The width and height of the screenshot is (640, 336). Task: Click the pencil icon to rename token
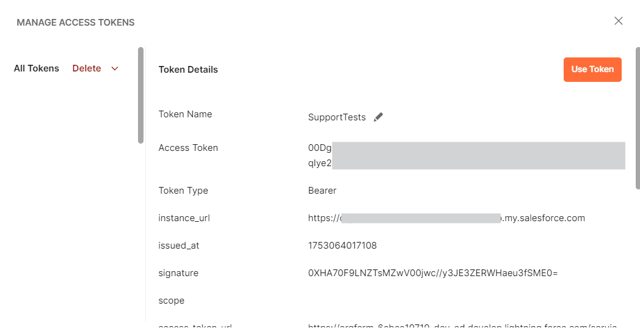379,117
